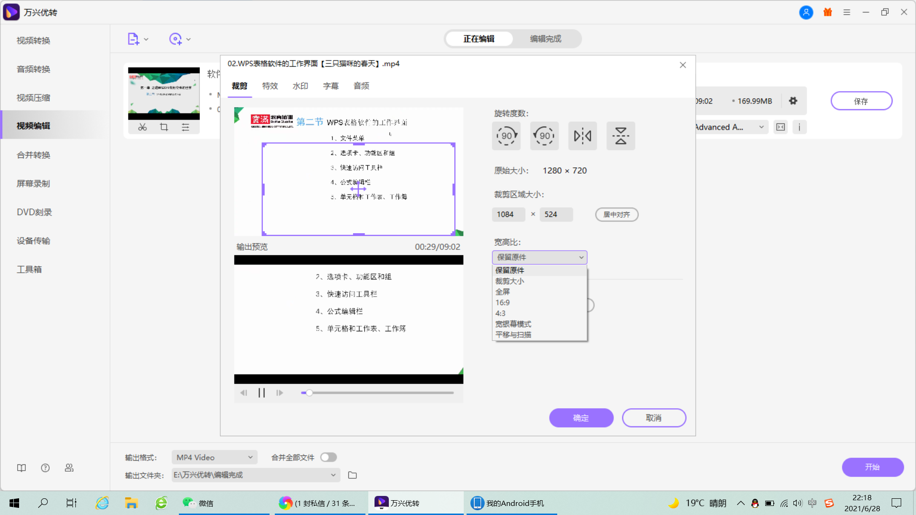Screen dimensions: 916x515
Task: Show hidden system tray icons
Action: pyautogui.click(x=740, y=503)
